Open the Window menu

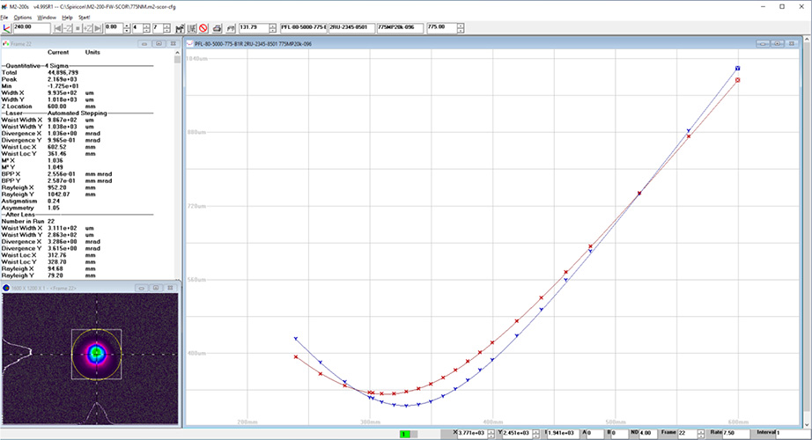click(x=47, y=17)
